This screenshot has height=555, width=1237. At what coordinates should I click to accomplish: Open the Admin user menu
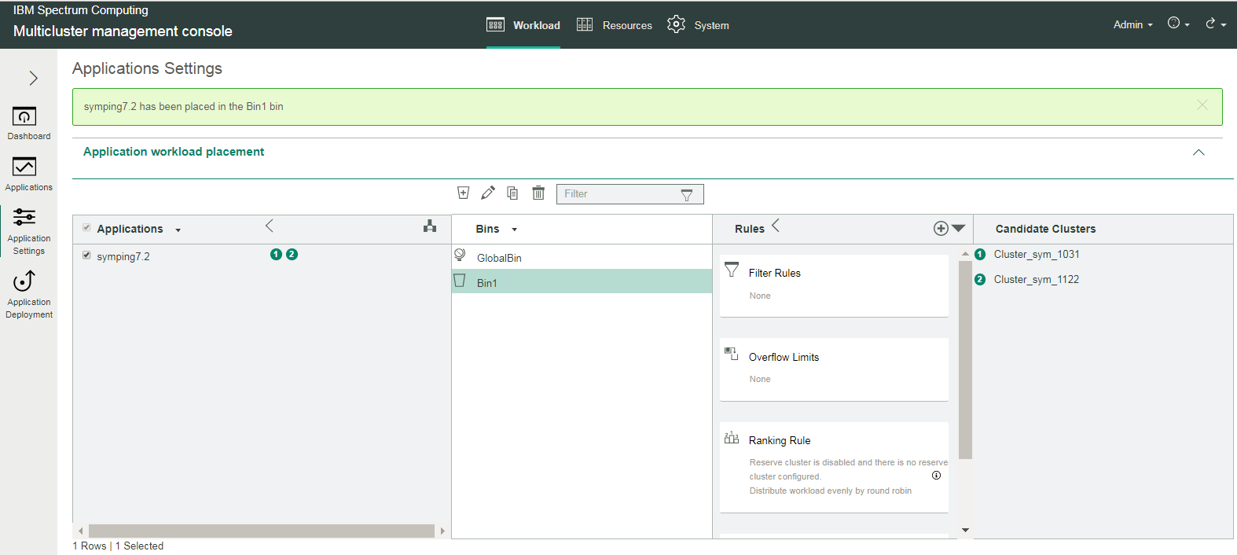(x=1132, y=25)
